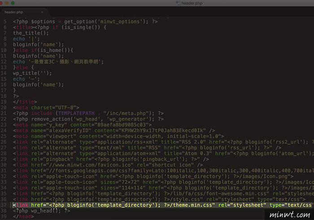Screen dimensions: 314x220
Task: Click type="text/xml" on line 27
Action: (x=102, y=148)
